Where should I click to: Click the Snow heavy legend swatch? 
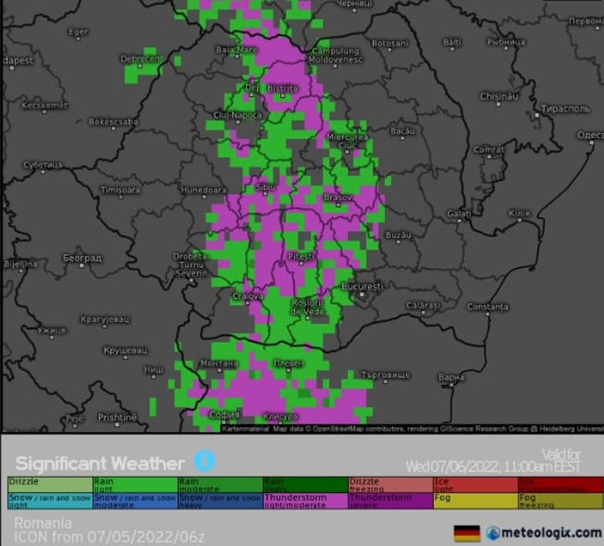(220, 501)
